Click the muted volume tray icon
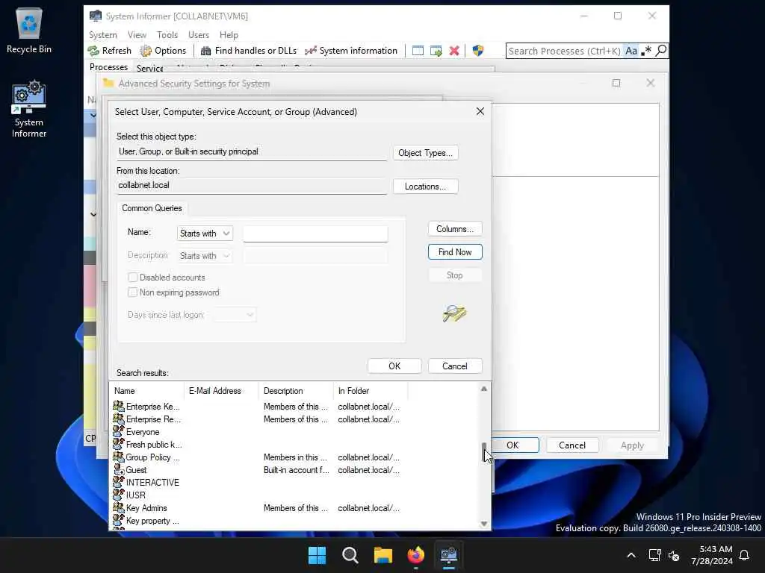Image resolution: width=765 pixels, height=573 pixels. (674, 555)
